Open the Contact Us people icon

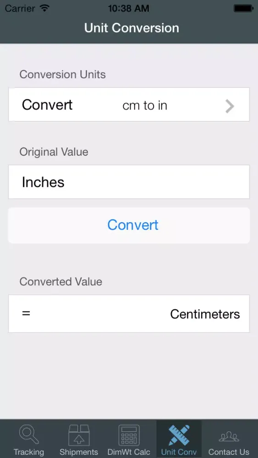point(229,436)
